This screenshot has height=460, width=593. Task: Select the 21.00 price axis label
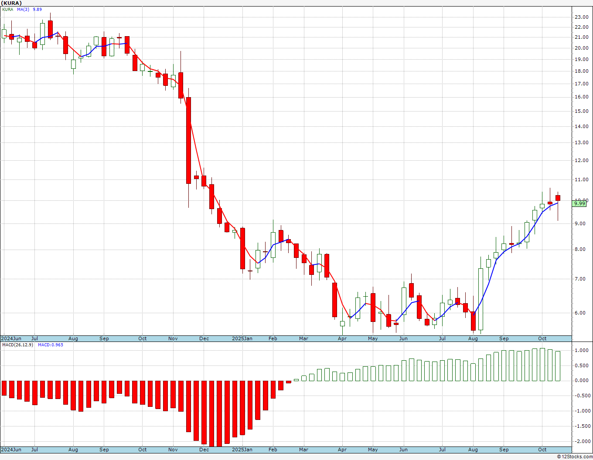point(581,37)
